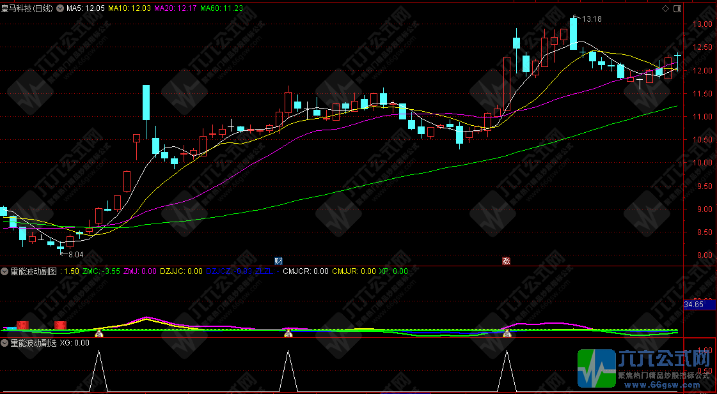The width and height of the screenshot is (717, 394).
Task: Click the second red volume block
Action: (x=61, y=325)
